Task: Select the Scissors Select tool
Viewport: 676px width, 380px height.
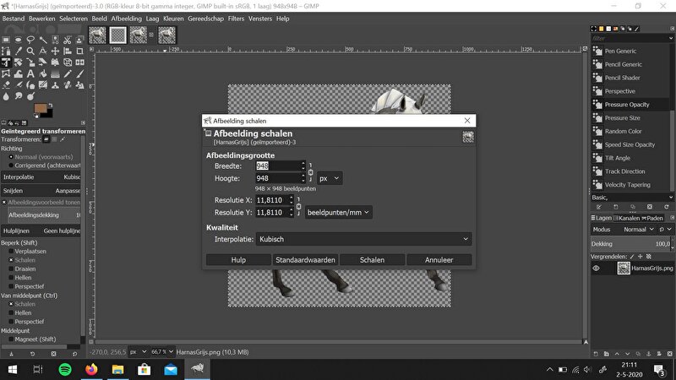Action: pyautogui.click(x=68, y=40)
